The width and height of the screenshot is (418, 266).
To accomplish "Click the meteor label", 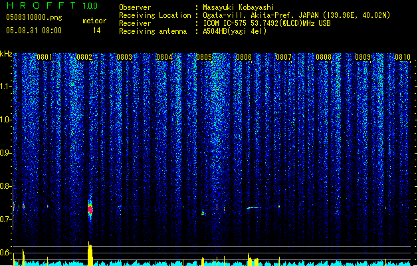I will (94, 21).
